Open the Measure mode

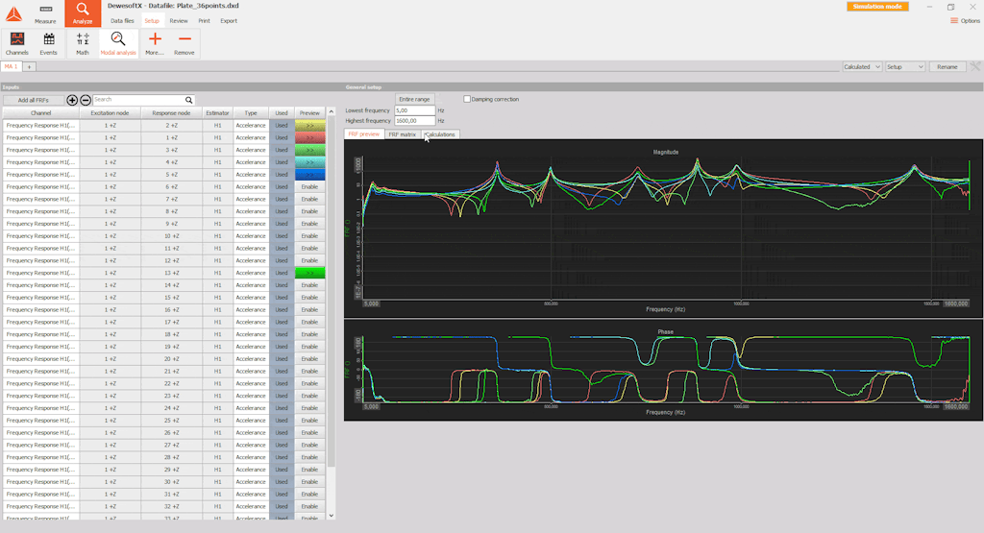pos(45,13)
